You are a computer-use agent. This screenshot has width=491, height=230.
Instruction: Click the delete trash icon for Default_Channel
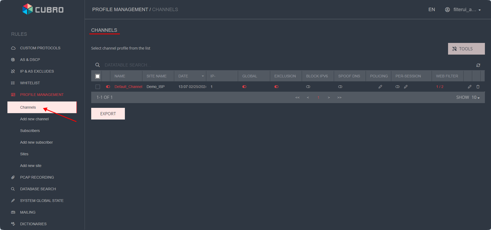click(478, 87)
